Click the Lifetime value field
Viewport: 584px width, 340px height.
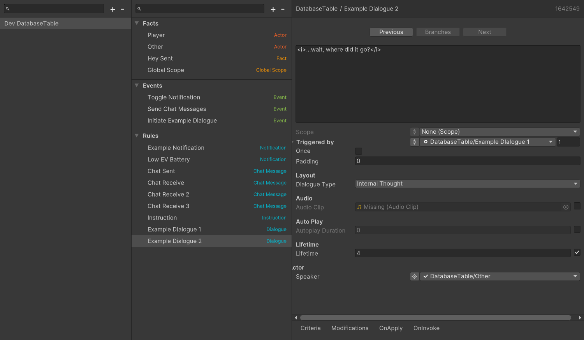[463, 253]
